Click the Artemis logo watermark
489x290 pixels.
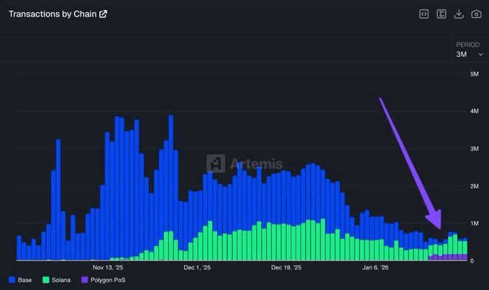[x=244, y=164]
